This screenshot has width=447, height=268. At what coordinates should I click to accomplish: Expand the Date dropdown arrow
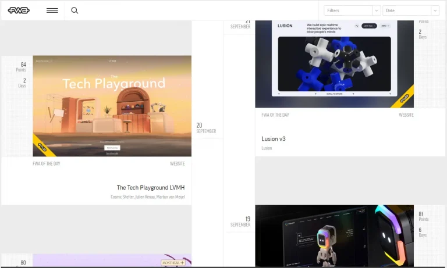coord(435,10)
